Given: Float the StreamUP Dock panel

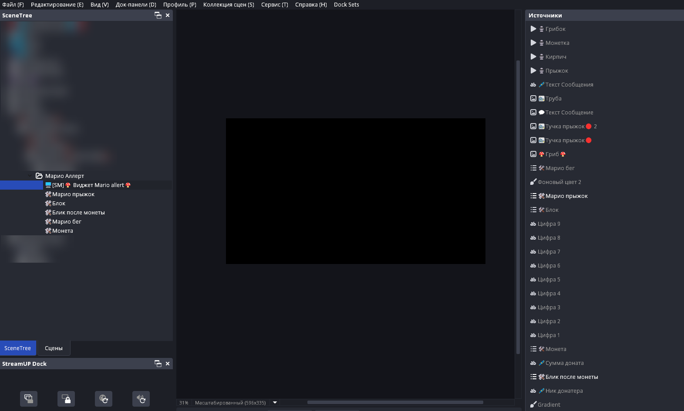Looking at the screenshot, I should (158, 364).
